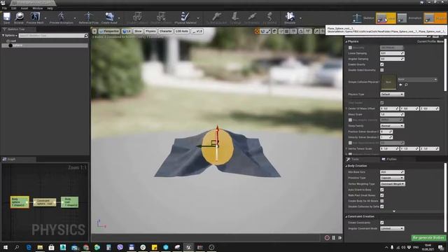Switch to Skeleton editor mode icon
This screenshot has width=448, height=252.
[x=357, y=18]
